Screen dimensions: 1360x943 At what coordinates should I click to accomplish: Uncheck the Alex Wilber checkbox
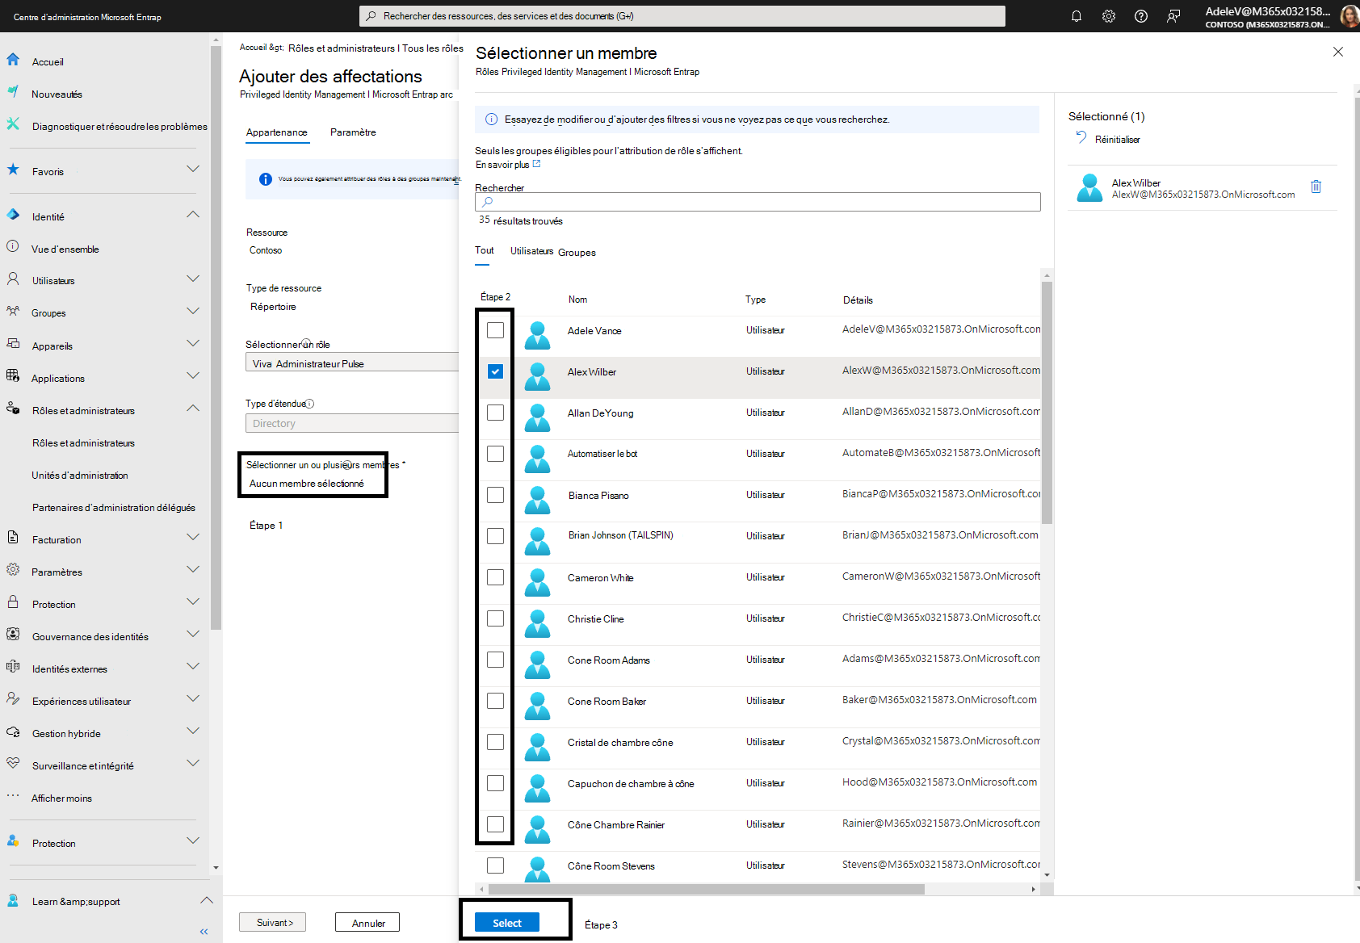(495, 371)
